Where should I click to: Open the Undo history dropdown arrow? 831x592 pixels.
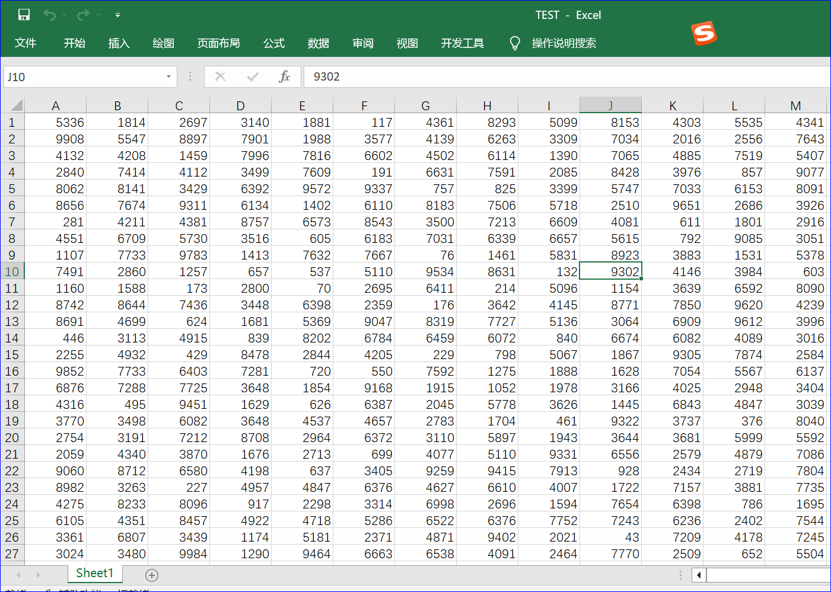pos(65,15)
